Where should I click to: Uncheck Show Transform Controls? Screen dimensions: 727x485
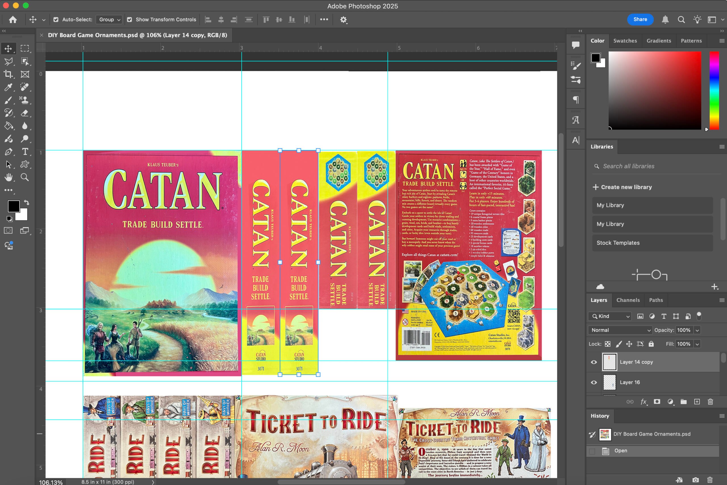click(129, 19)
